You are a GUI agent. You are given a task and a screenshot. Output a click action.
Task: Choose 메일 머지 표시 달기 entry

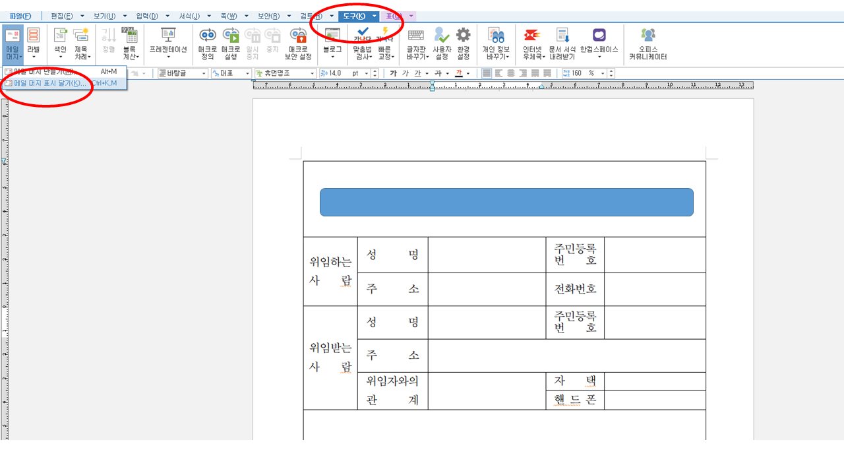pos(64,83)
